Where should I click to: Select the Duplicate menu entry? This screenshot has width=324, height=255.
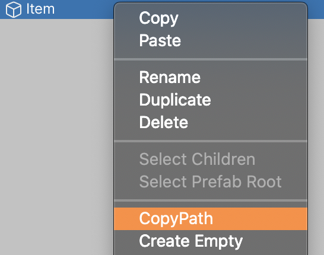(x=211, y=100)
